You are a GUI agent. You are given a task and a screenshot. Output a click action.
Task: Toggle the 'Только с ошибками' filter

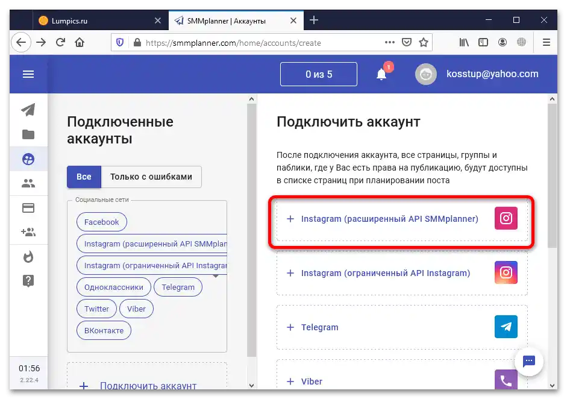[151, 177]
